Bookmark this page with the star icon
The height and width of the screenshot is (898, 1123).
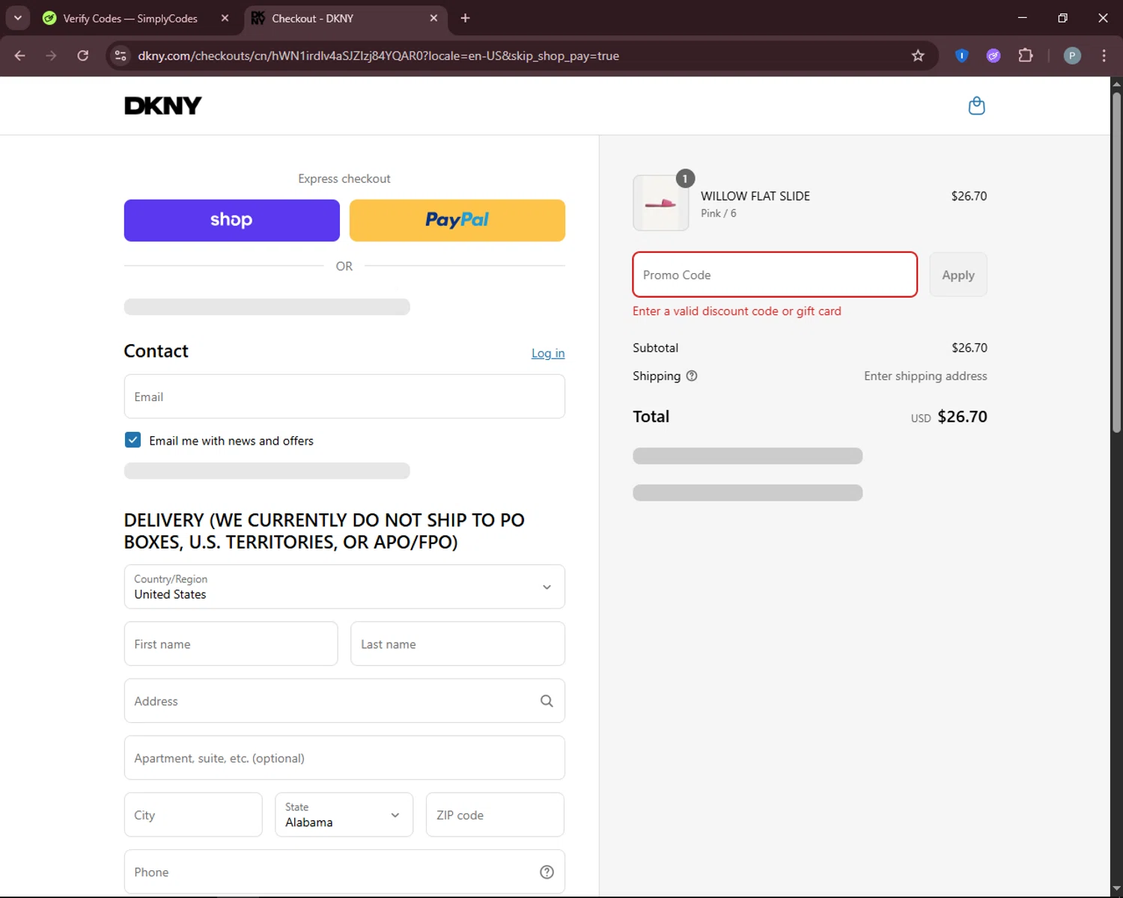coord(918,55)
